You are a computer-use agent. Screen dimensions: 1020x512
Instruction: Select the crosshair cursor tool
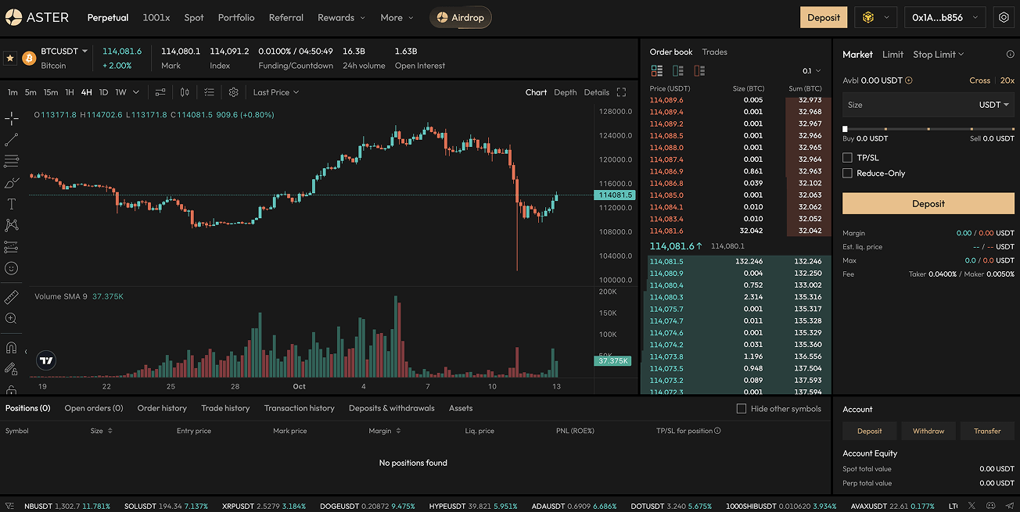click(13, 118)
